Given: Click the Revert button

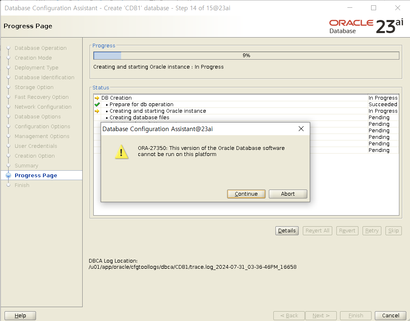Looking at the screenshot, I should (347, 231).
